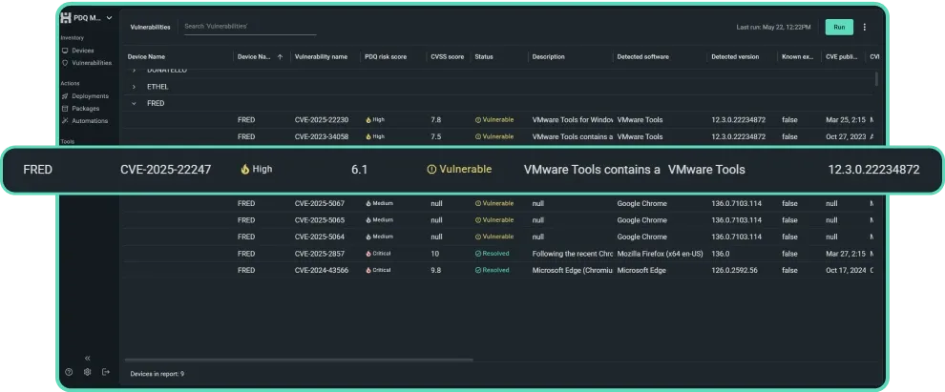The height and width of the screenshot is (392, 945).
Task: Click the CVE-2023-34058 cell
Action: (x=322, y=136)
